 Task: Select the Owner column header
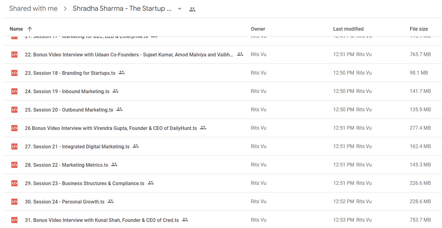[x=258, y=29]
